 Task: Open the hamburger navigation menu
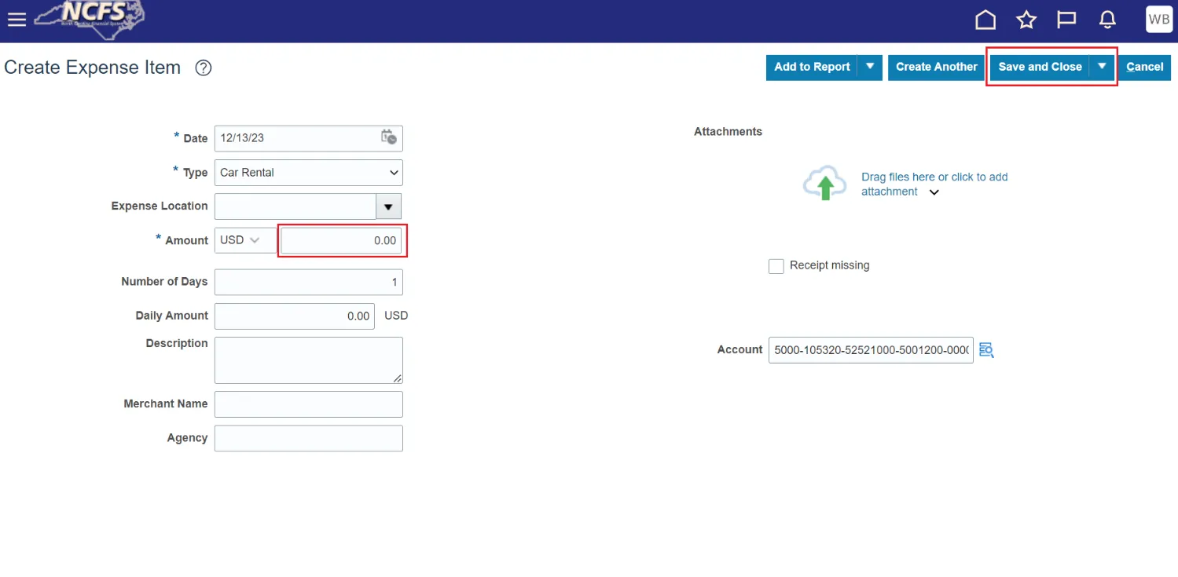click(17, 20)
